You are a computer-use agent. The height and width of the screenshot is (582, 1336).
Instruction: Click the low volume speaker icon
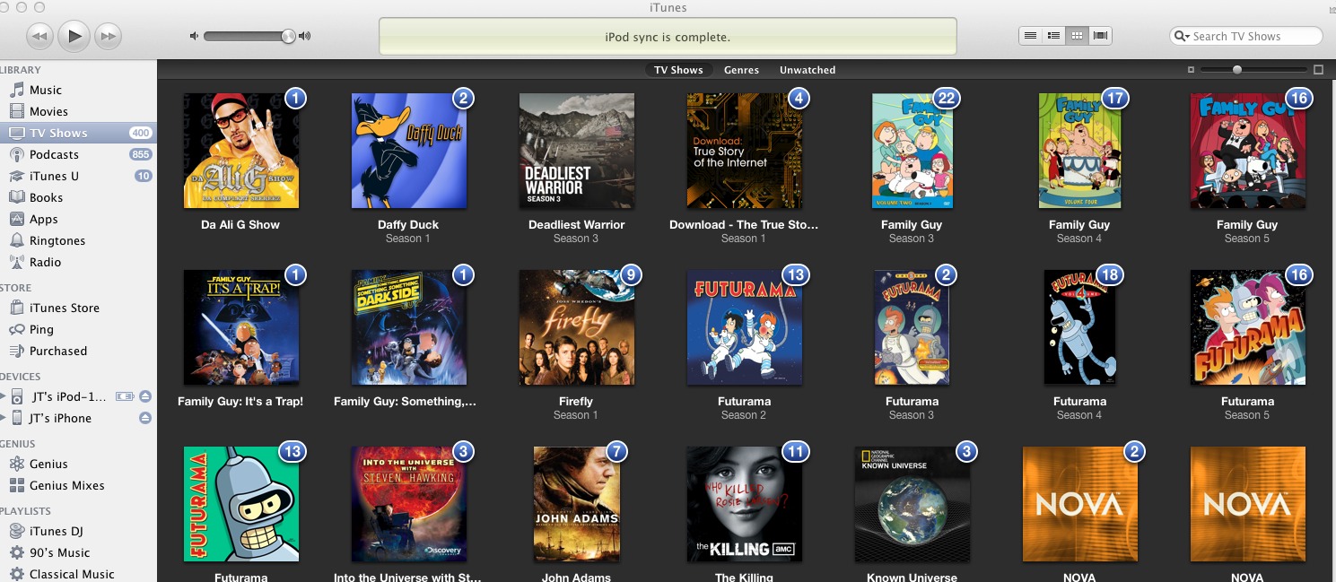(194, 36)
